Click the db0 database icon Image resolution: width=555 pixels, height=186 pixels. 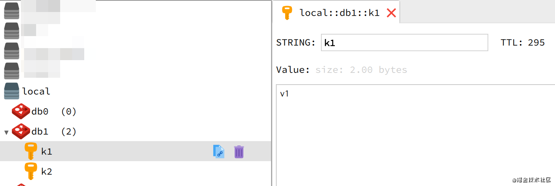coord(21,111)
